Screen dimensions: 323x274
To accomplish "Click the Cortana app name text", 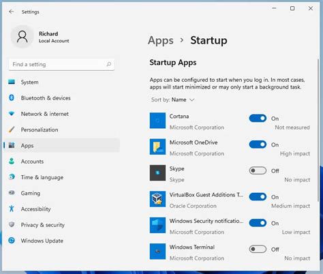I will click(179, 117).
